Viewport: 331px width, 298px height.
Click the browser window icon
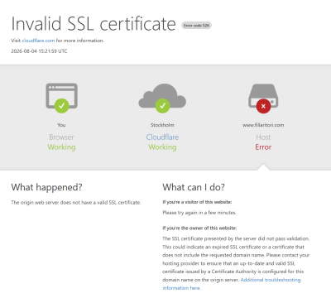(61, 96)
